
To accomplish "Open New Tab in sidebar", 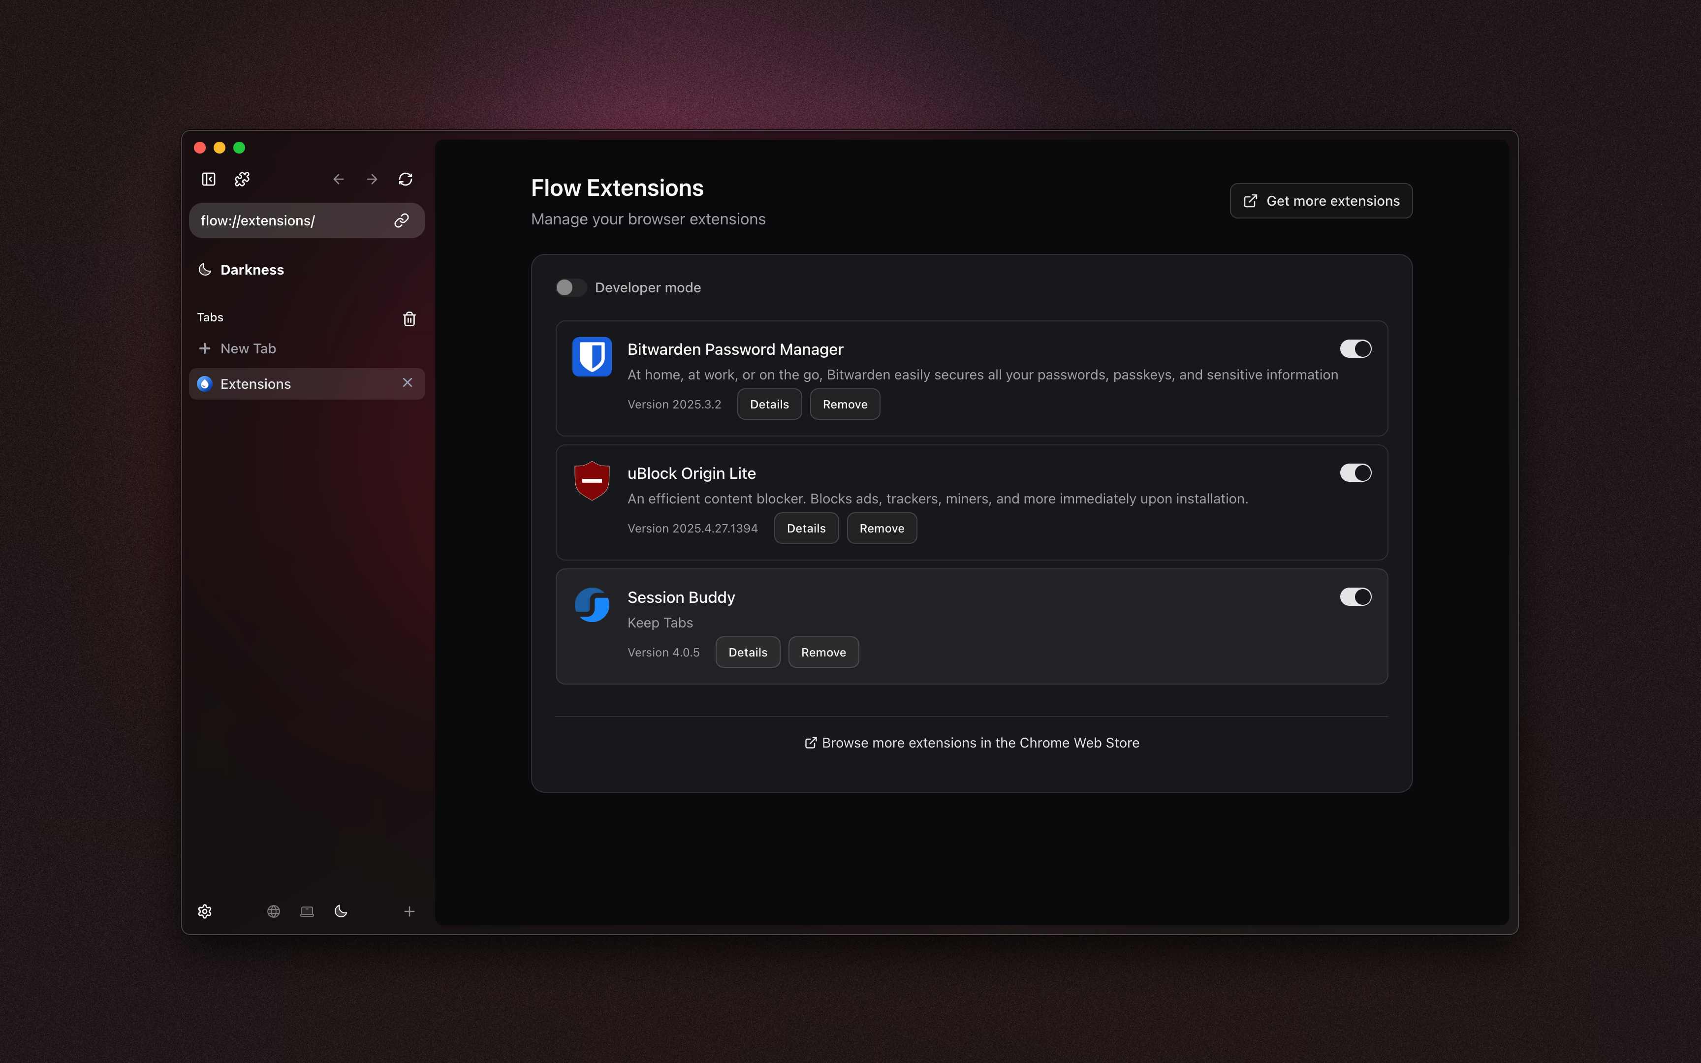I will [x=307, y=349].
